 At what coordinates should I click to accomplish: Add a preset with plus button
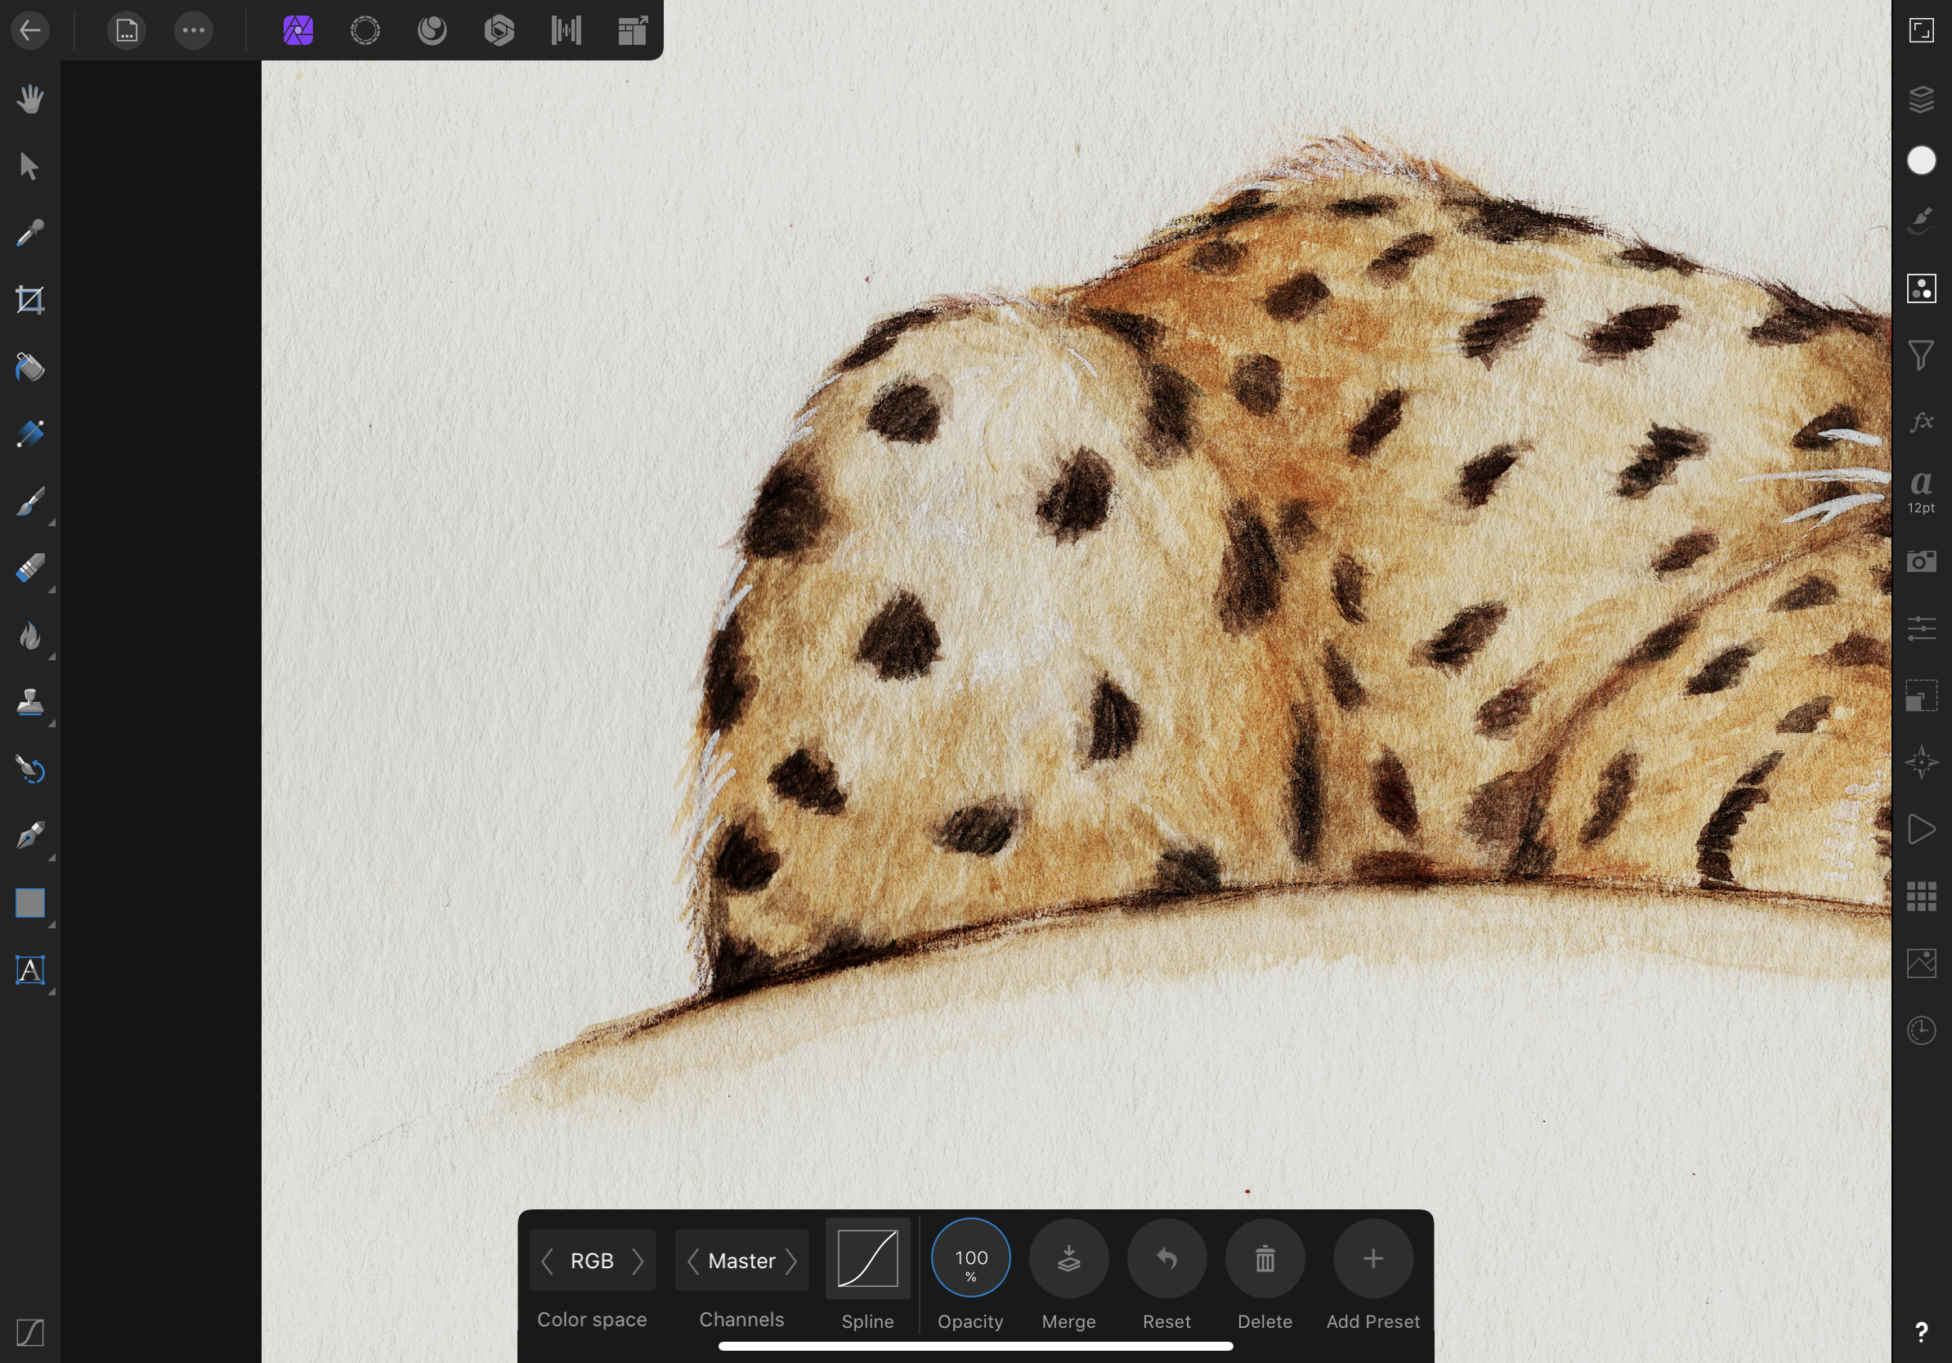[x=1373, y=1258]
